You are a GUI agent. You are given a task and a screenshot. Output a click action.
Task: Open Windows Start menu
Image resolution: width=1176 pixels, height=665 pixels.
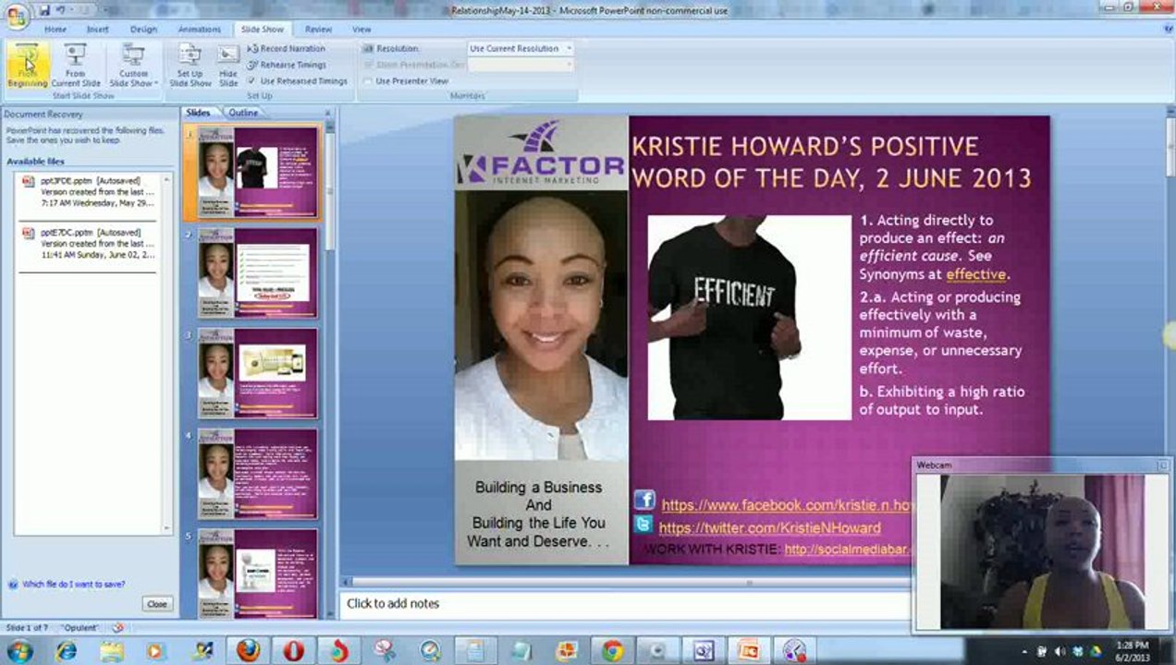pyautogui.click(x=18, y=651)
